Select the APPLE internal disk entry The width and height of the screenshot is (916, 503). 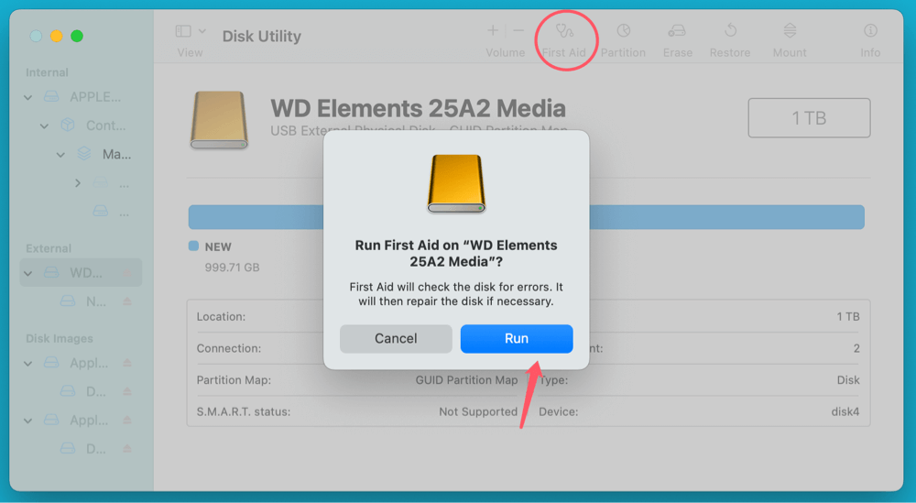(94, 97)
